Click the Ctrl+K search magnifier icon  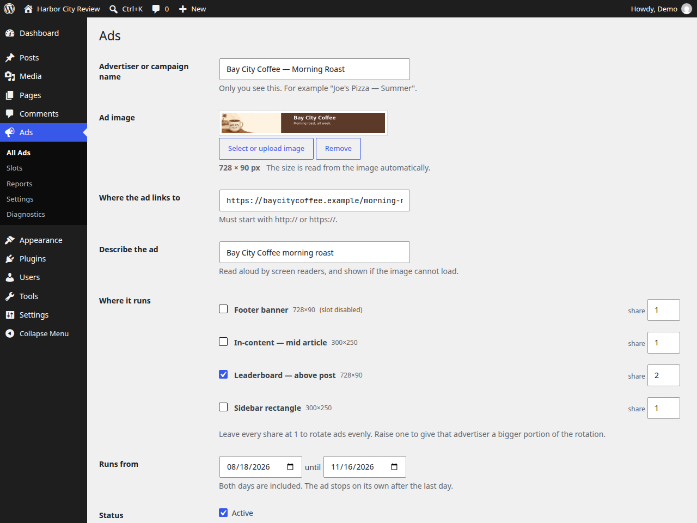[113, 9]
